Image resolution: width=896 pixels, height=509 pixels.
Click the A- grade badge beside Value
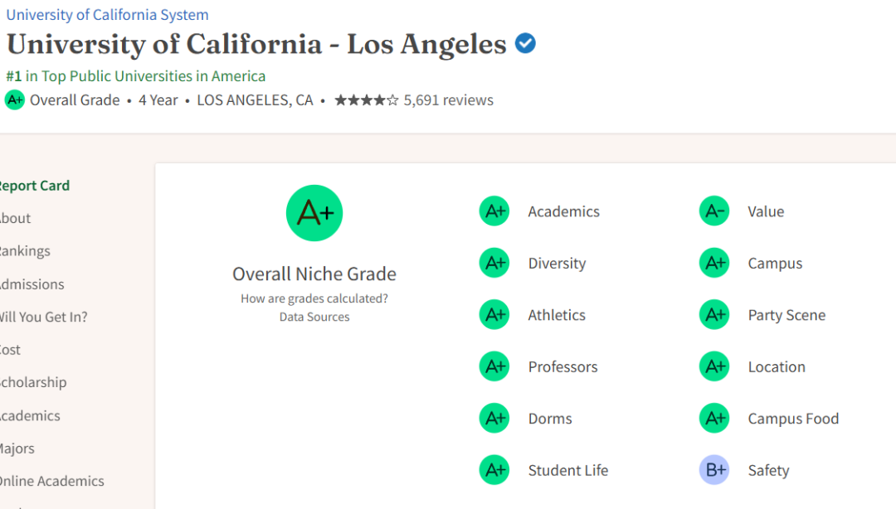(x=714, y=211)
